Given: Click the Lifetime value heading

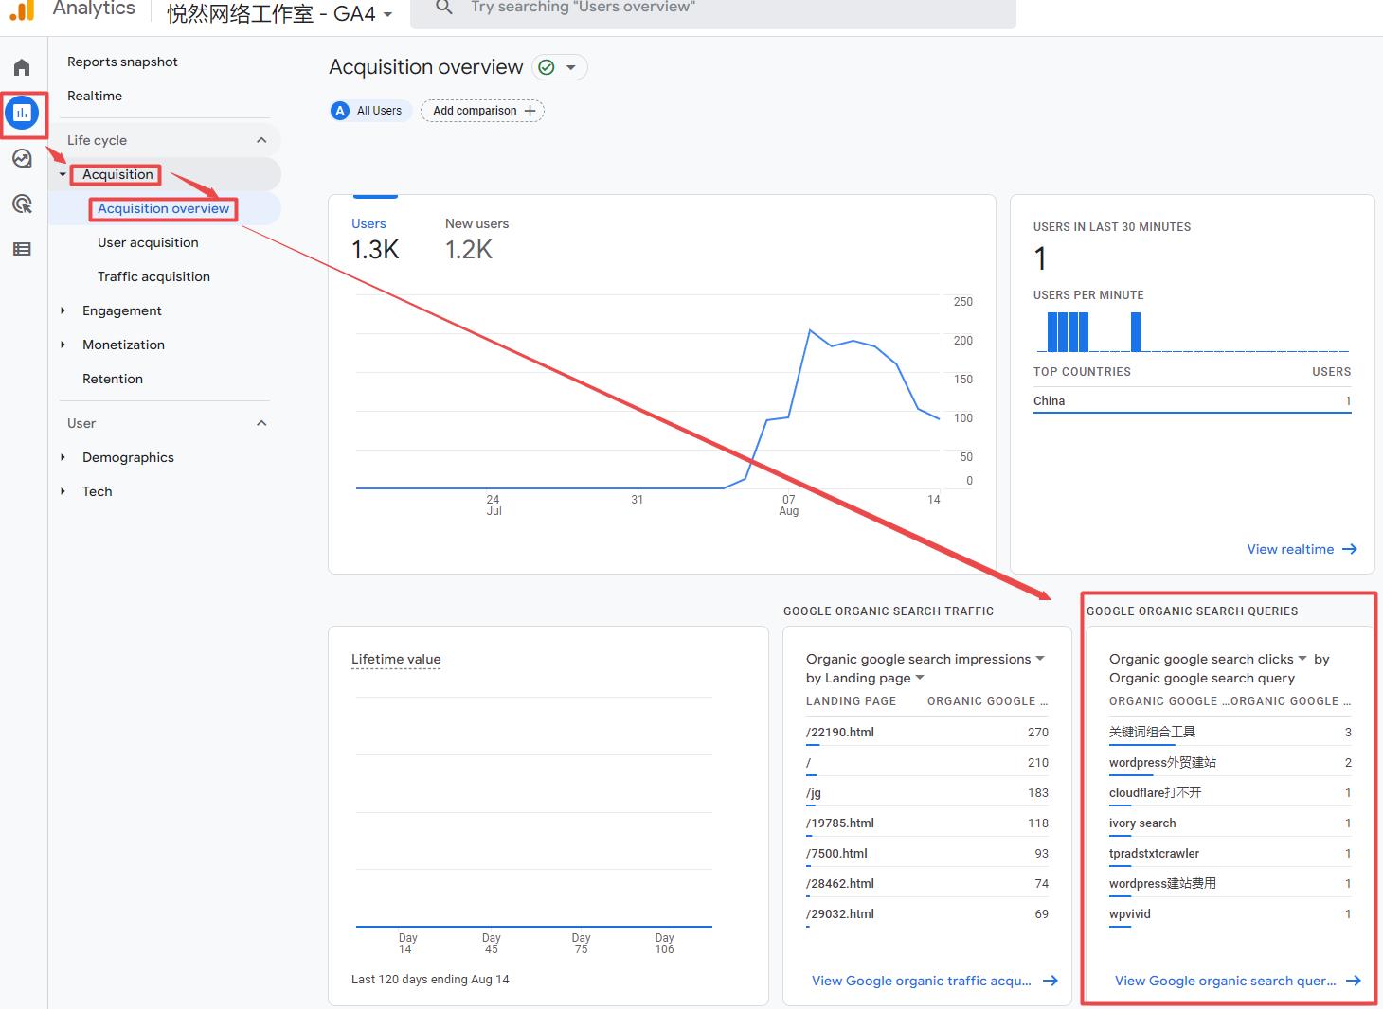Looking at the screenshot, I should 396,659.
